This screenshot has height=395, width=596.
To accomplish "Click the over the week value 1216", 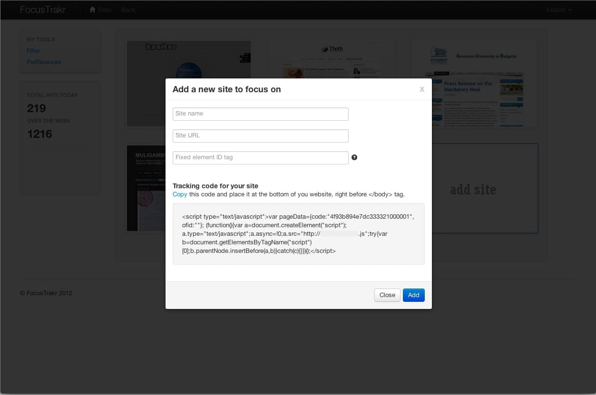I will click(39, 134).
